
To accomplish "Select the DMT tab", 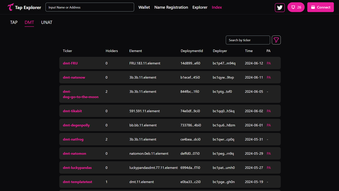I will (x=29, y=22).
